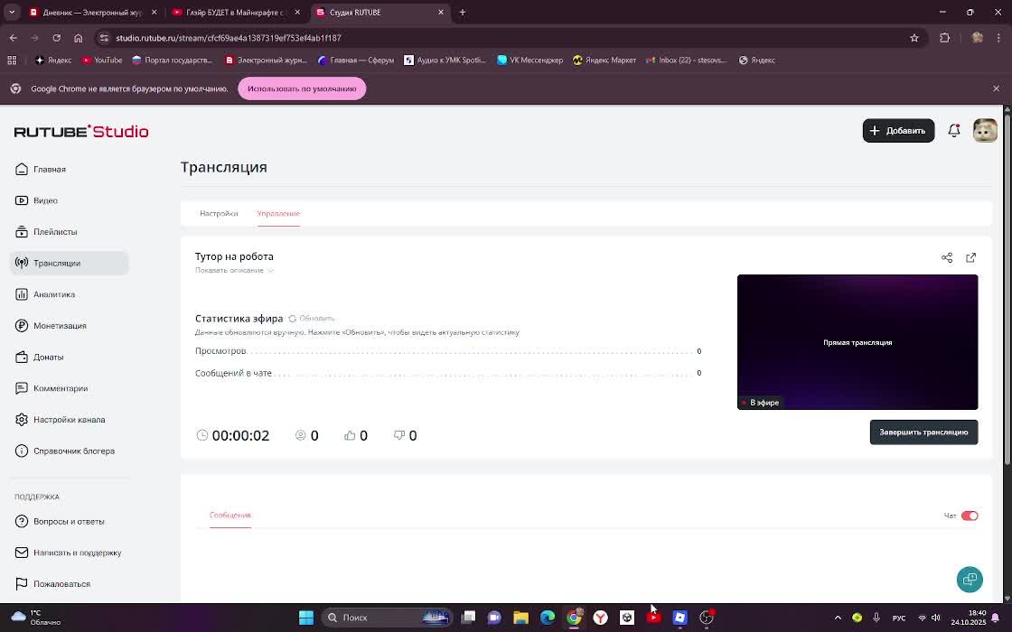Open File Explorer from taskbar
This screenshot has width=1012, height=632.
(520, 618)
